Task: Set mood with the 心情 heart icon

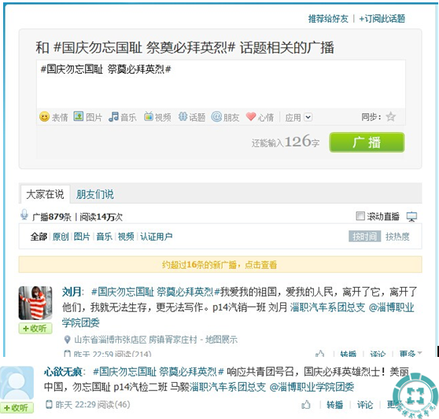Action: [x=251, y=116]
